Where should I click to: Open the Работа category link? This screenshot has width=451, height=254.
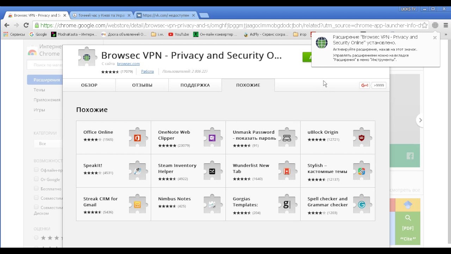[x=147, y=72]
